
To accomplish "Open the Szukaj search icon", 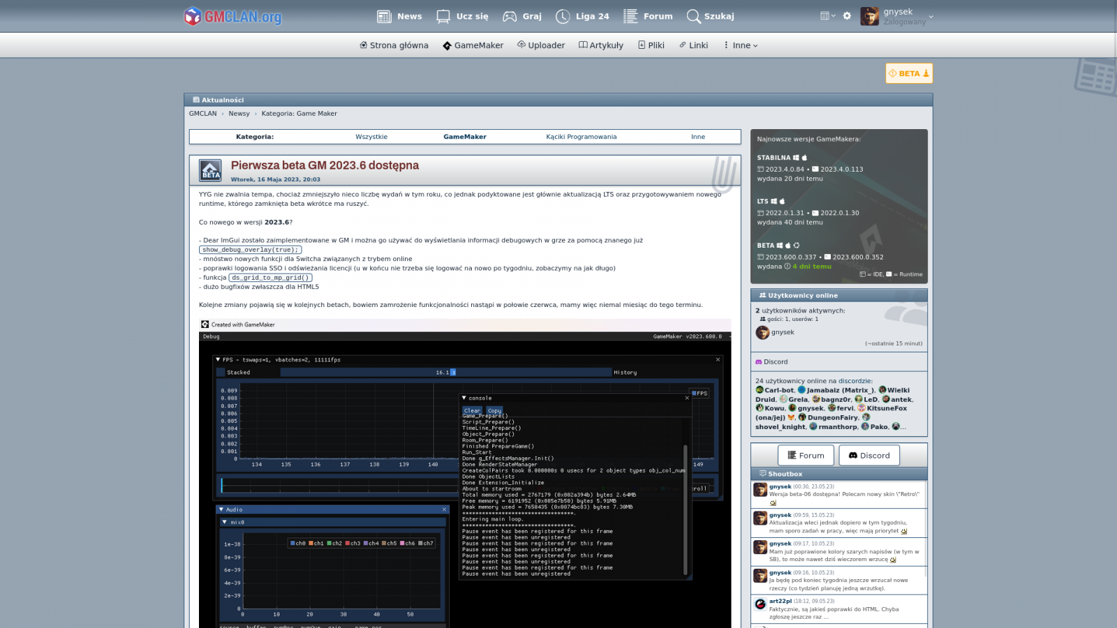I will (x=693, y=16).
